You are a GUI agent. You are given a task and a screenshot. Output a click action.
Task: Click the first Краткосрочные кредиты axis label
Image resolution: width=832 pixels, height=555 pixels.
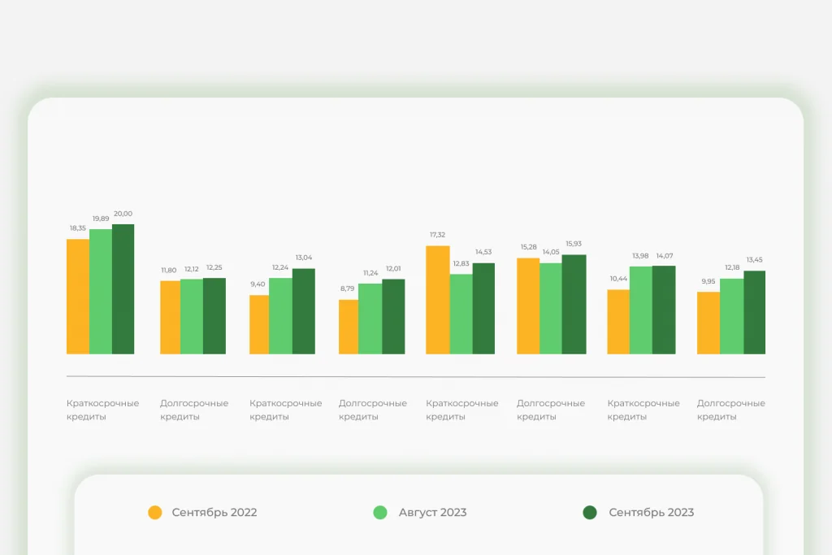coord(102,410)
